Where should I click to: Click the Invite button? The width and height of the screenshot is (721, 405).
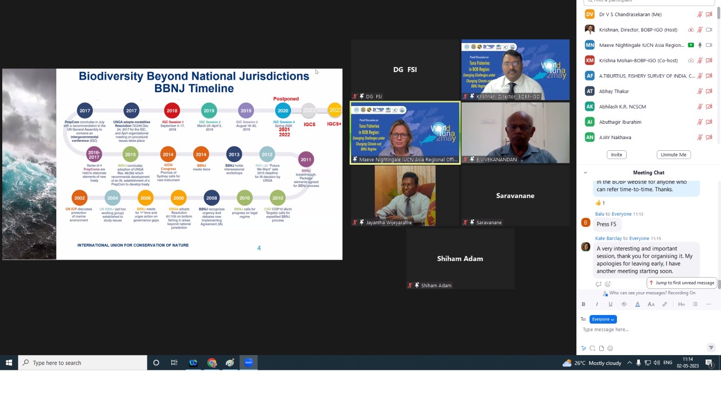(x=616, y=155)
